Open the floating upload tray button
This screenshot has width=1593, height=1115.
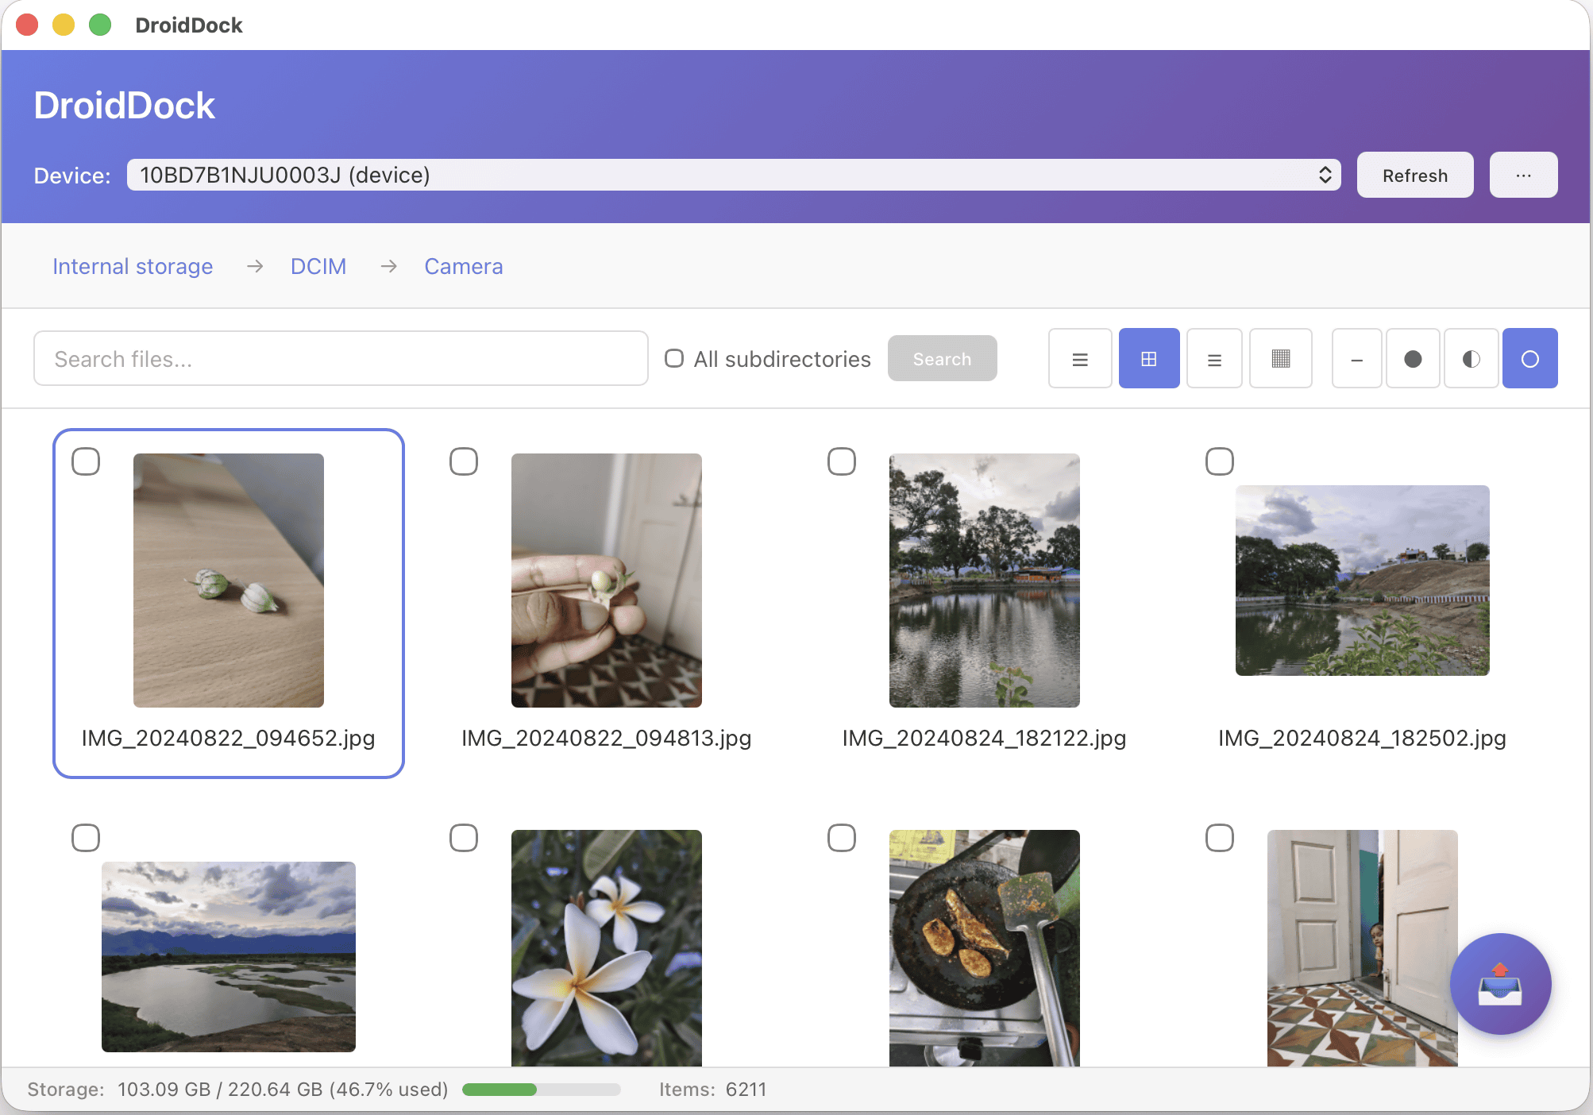(x=1499, y=984)
